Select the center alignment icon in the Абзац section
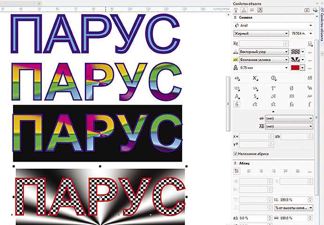This screenshot has width=324, height=225. (261, 171)
